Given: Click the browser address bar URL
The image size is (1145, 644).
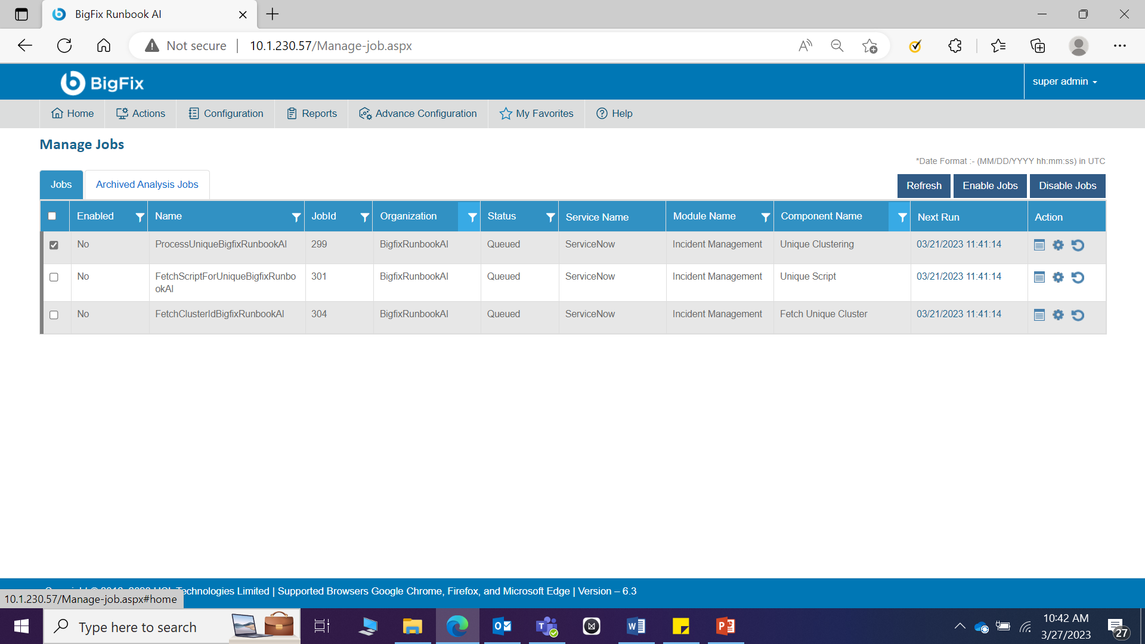Looking at the screenshot, I should click(x=330, y=46).
